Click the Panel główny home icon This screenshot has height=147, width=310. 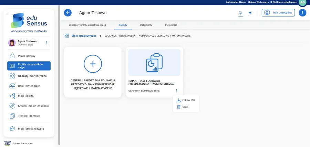[x=12, y=56]
